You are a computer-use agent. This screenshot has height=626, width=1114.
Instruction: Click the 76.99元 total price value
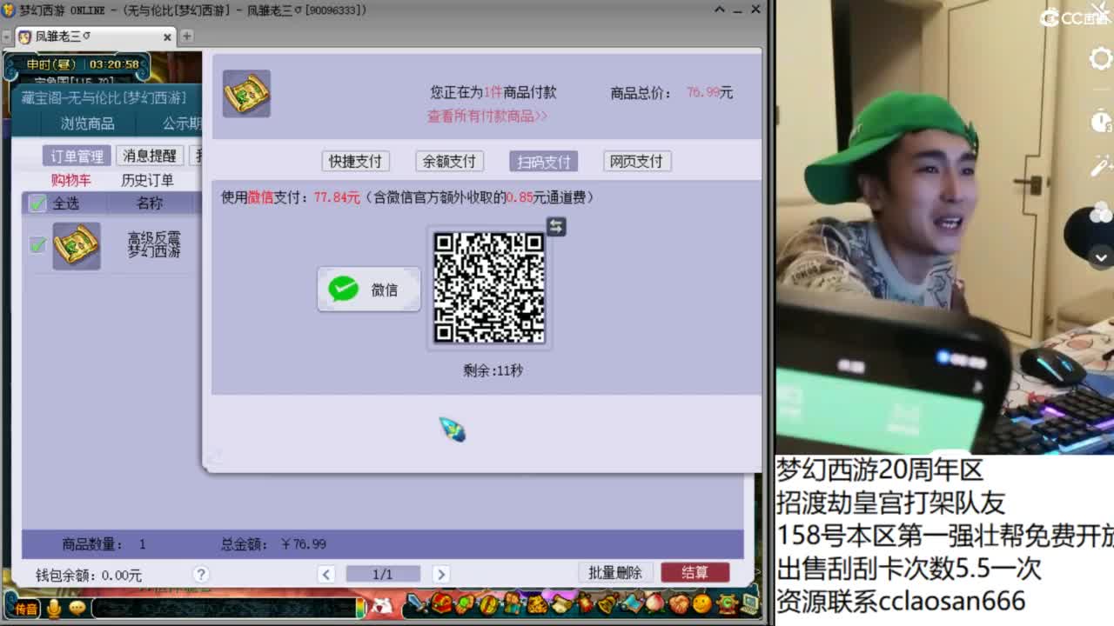(x=709, y=92)
